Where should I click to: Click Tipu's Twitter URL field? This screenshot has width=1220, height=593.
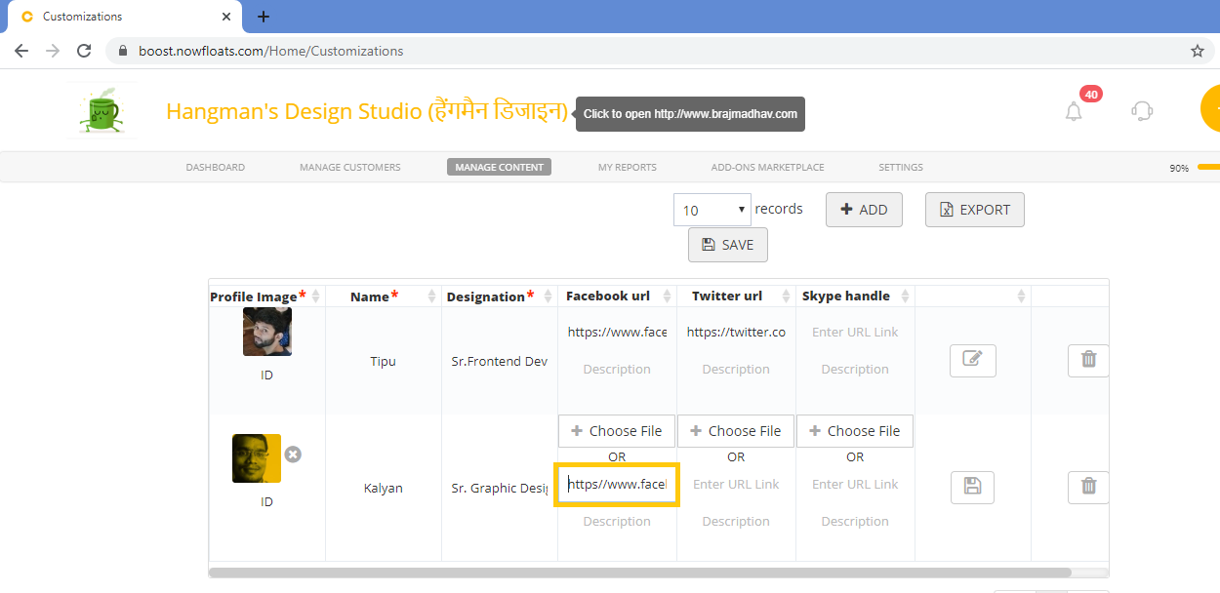[x=736, y=333]
